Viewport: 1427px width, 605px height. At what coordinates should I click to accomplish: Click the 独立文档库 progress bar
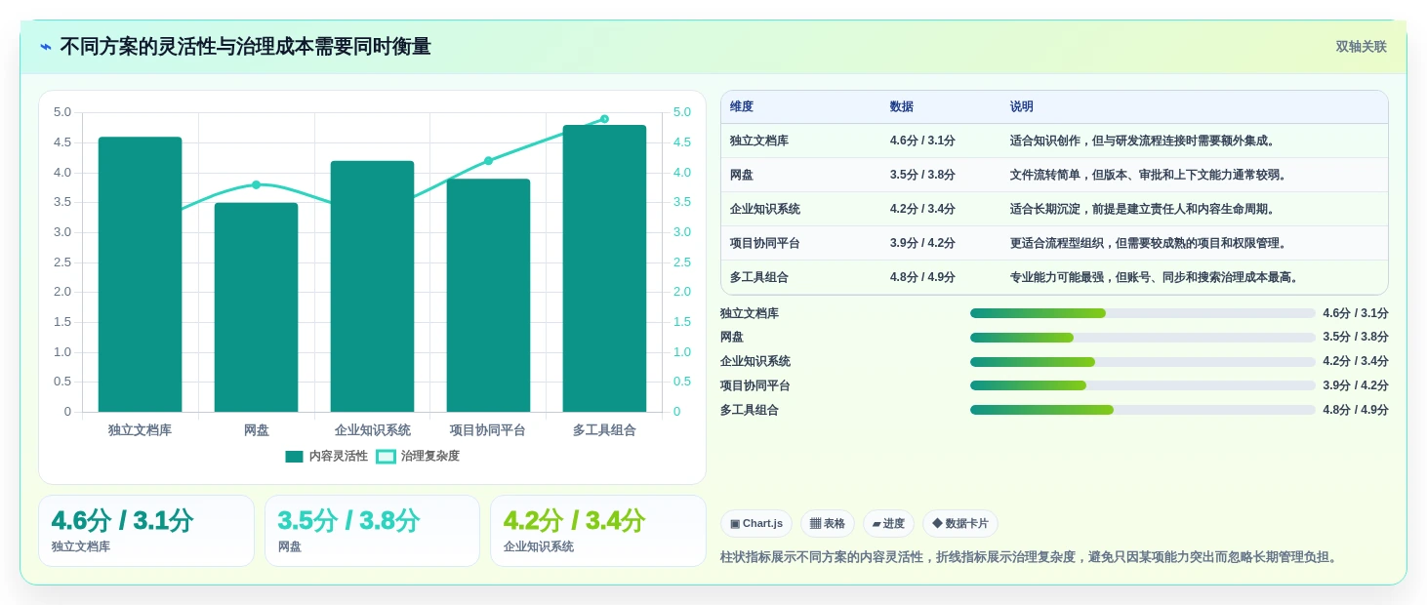click(x=1143, y=313)
